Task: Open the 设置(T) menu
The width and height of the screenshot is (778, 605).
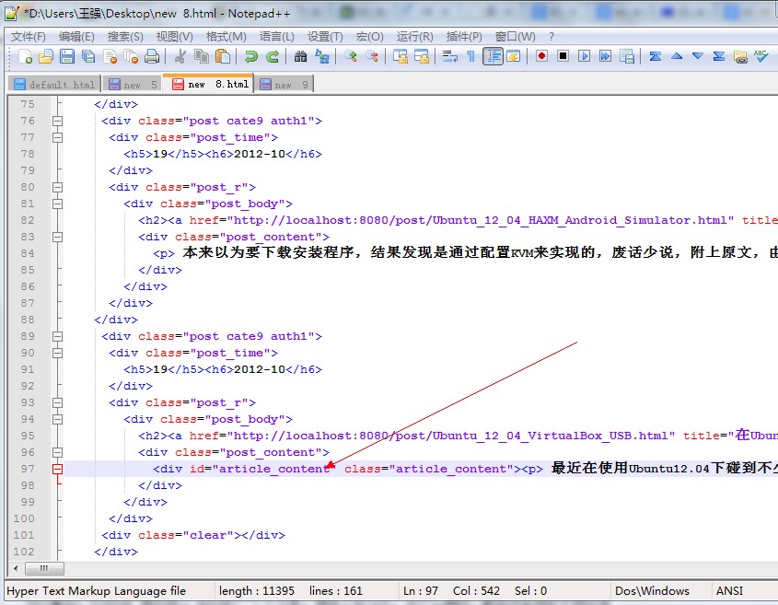Action: [x=325, y=37]
